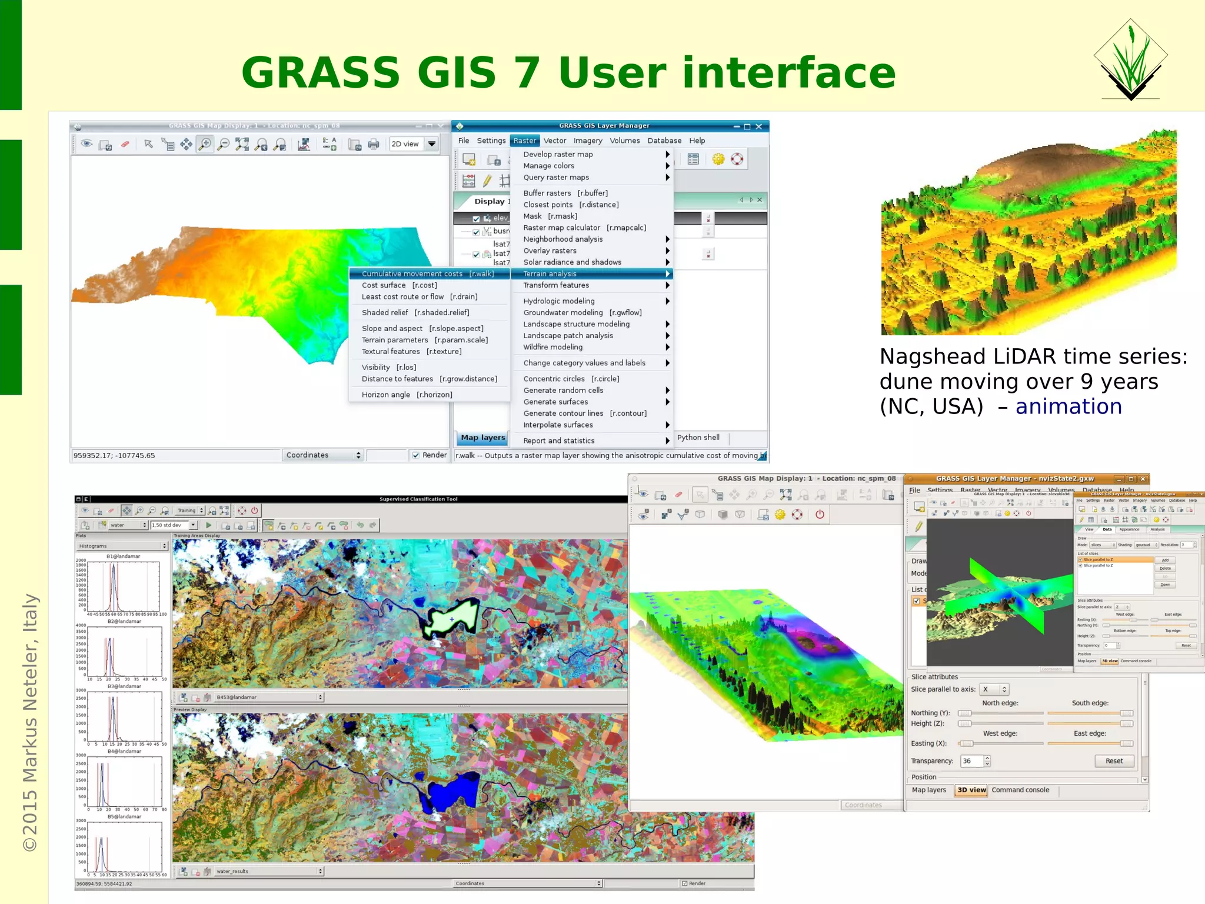
Task: Click the Reset button under Slice attributes
Action: tap(1114, 761)
